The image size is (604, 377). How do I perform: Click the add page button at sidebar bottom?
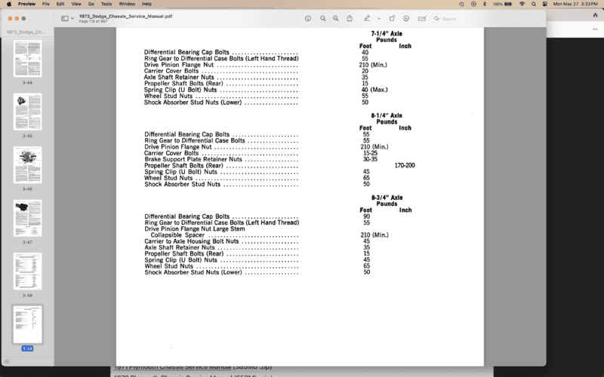click(7, 361)
